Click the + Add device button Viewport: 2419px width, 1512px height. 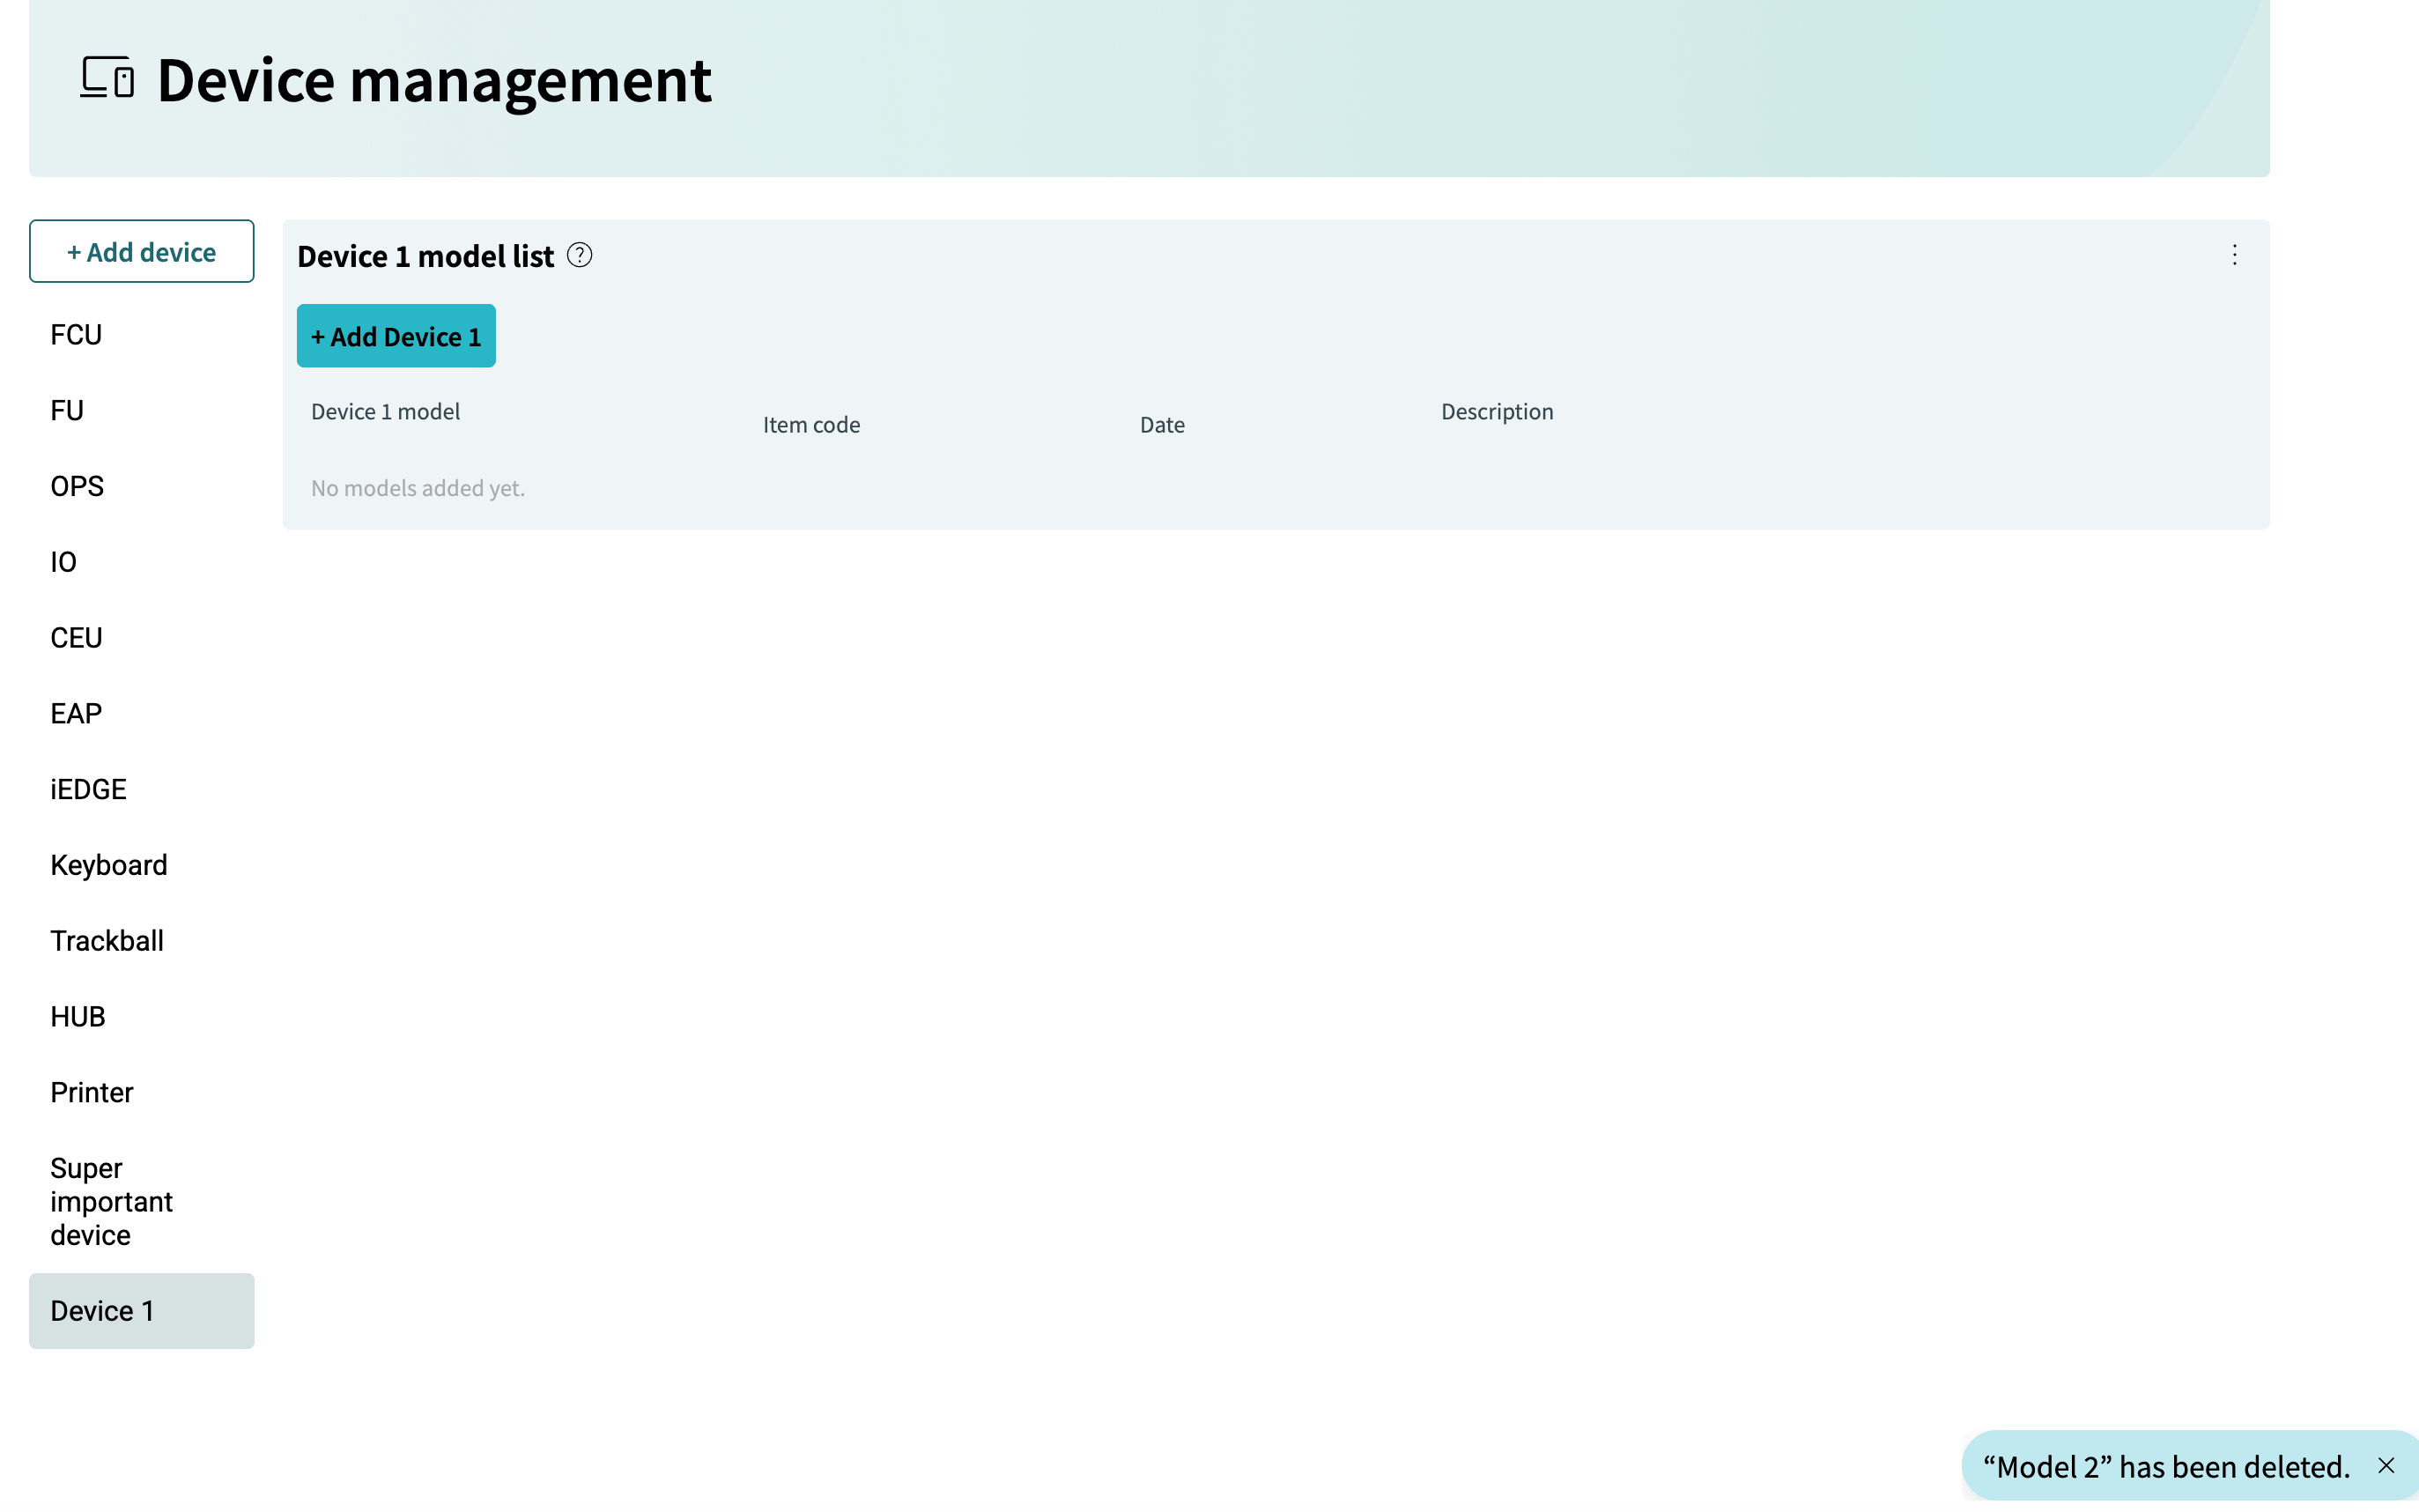point(141,251)
